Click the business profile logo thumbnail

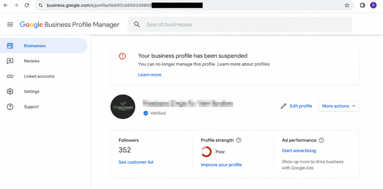[x=123, y=107]
